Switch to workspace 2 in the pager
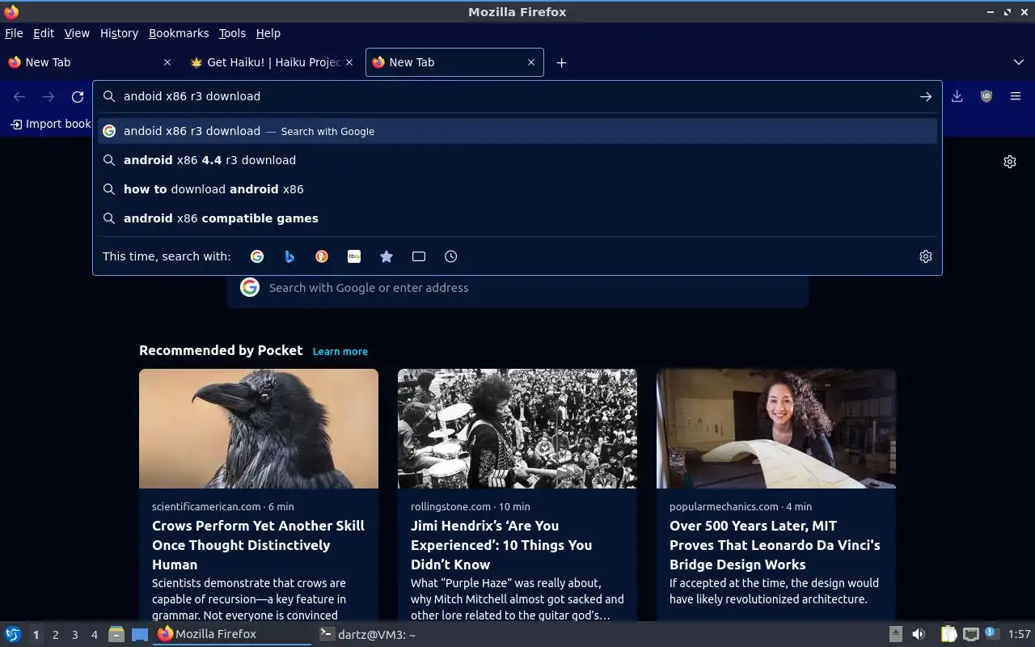1035x647 pixels. (x=55, y=635)
